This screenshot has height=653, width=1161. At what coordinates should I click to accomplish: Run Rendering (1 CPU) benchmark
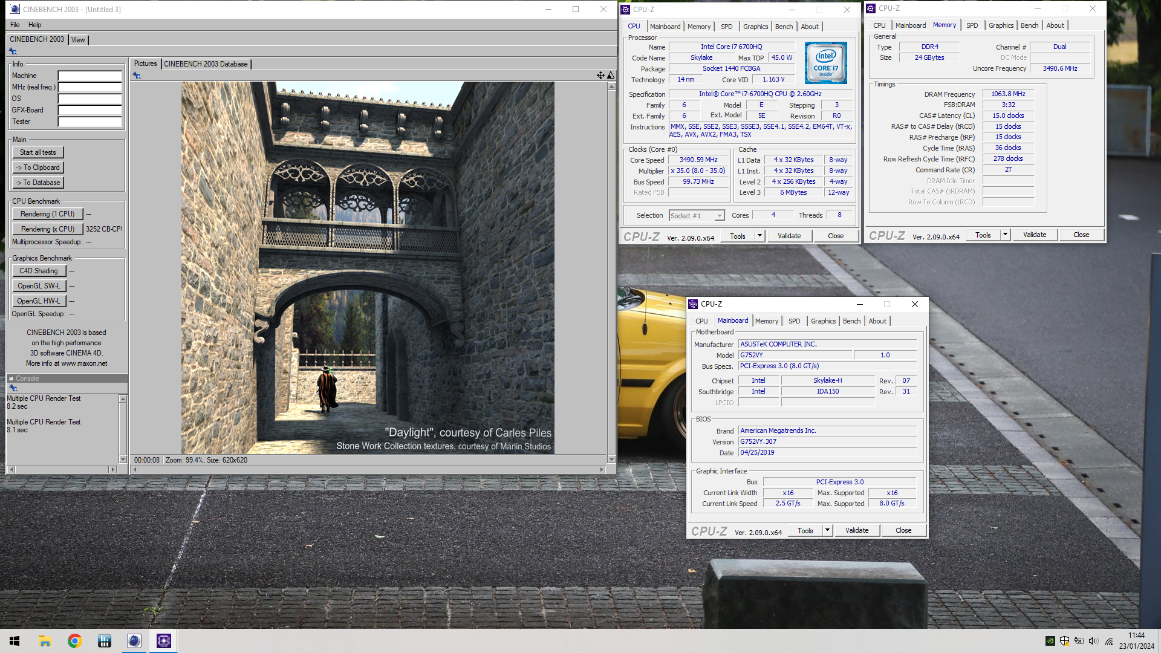(x=48, y=214)
